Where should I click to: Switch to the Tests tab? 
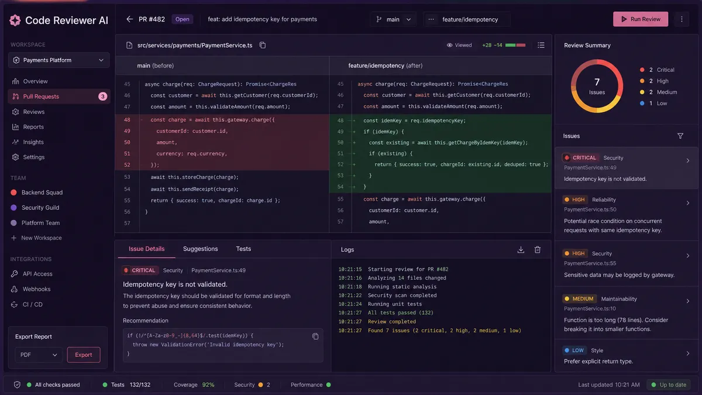point(243,249)
